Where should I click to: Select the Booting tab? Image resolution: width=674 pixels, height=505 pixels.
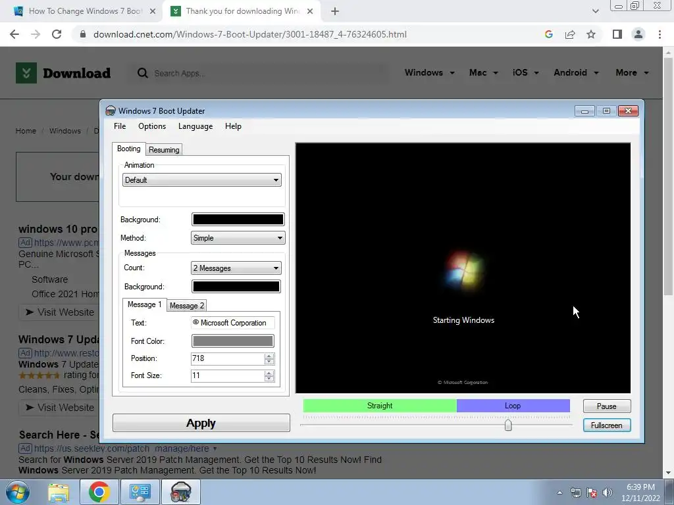128,149
